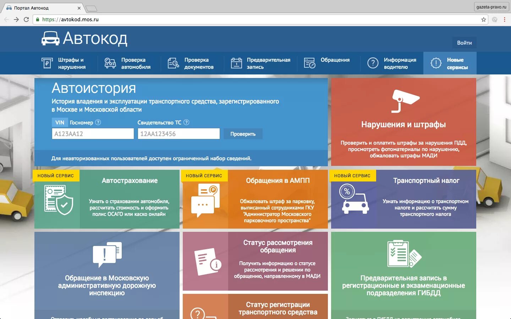511x319 pixels.
Task: Click the Информация водителю question icon
Action: click(x=373, y=63)
